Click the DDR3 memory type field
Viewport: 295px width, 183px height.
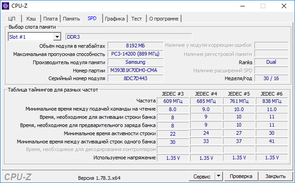[129, 37]
